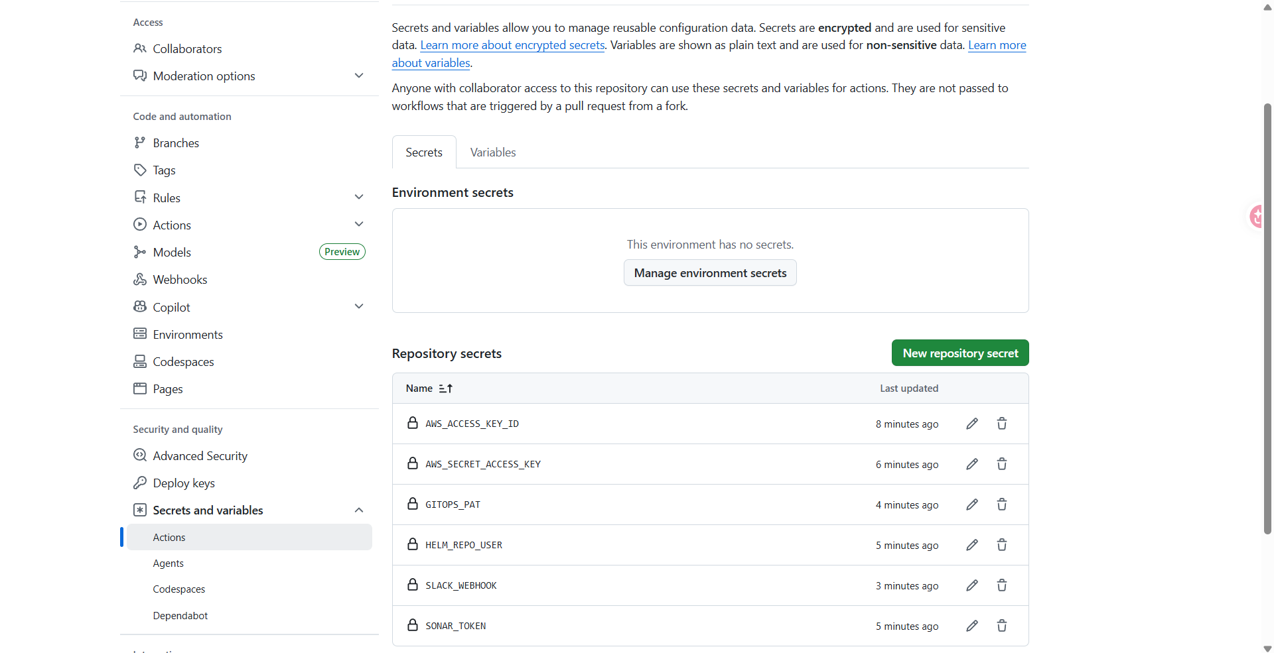Screen dimensions: 1274x653
Task: Click the Environments server icon
Action: click(140, 333)
